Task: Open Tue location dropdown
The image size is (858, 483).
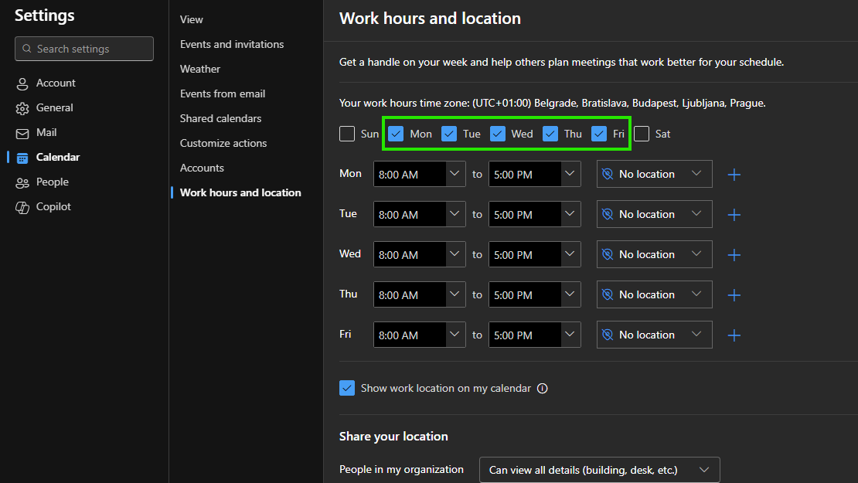Action: (655, 214)
